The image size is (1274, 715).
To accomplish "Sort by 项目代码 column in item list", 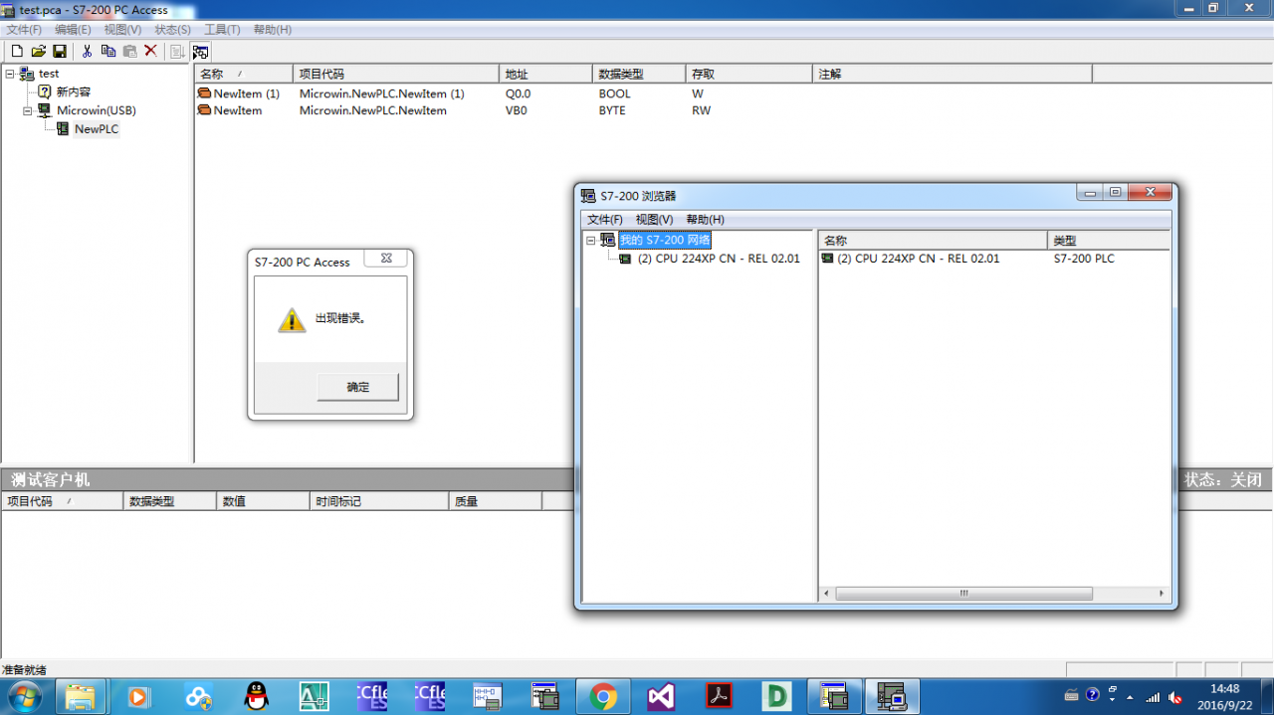I will pos(396,74).
